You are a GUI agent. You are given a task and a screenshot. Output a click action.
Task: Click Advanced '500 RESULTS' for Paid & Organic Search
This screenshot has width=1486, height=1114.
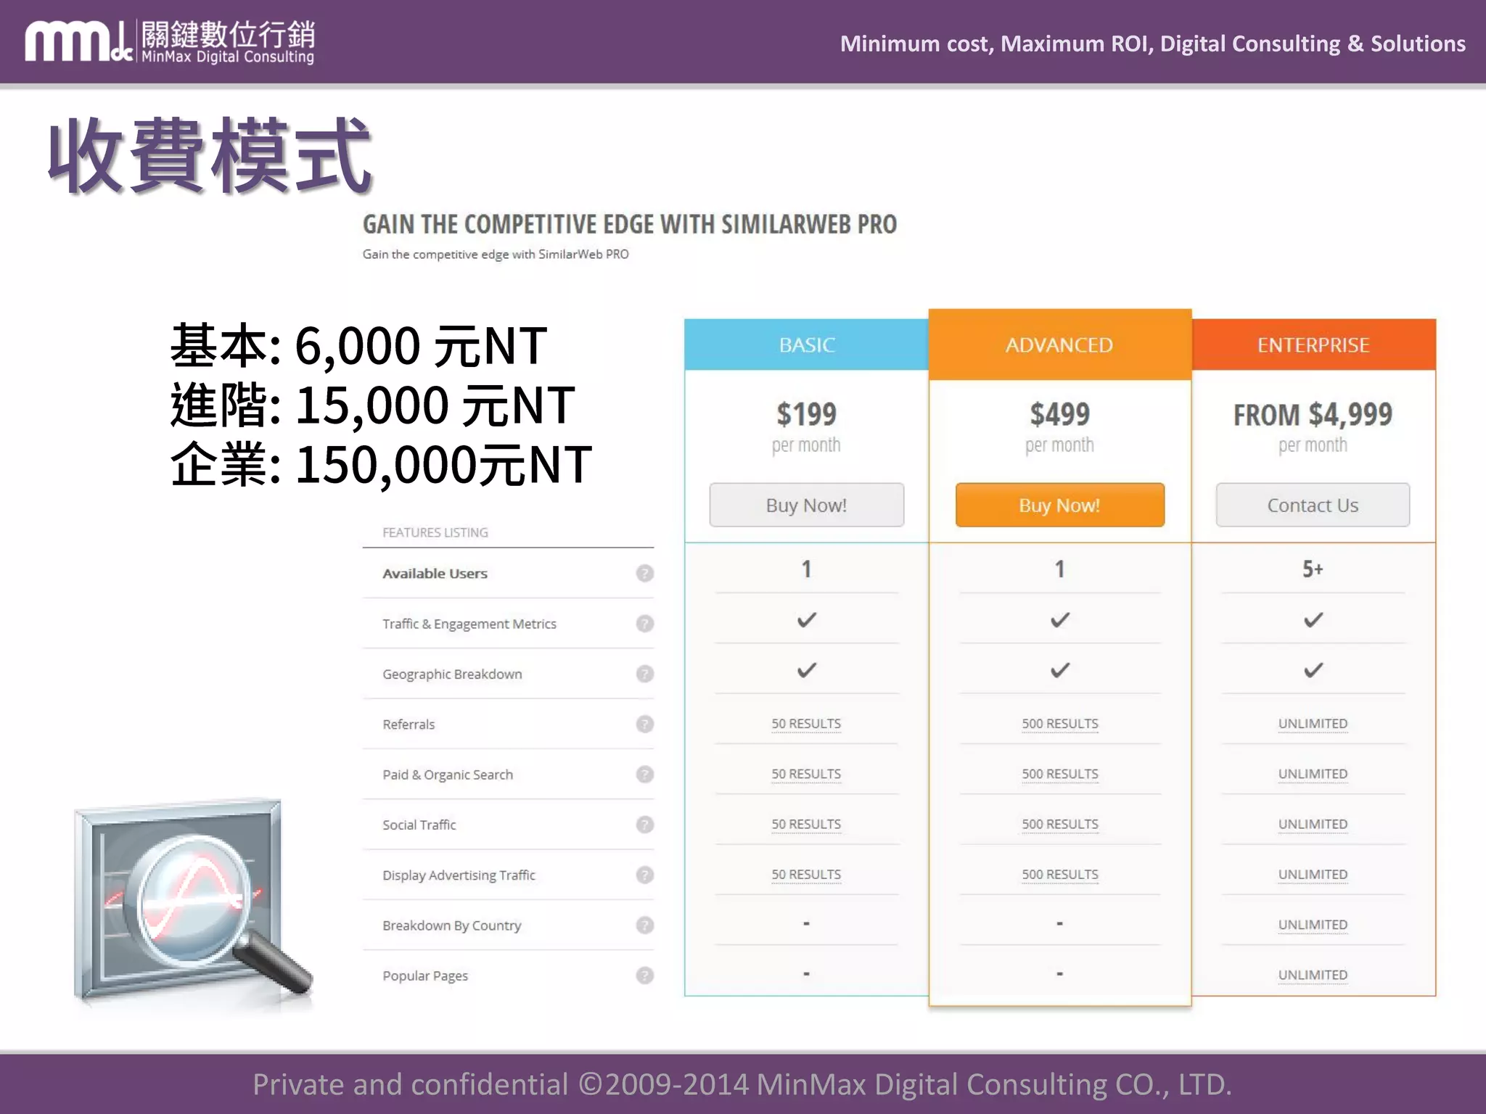pyautogui.click(x=1060, y=774)
